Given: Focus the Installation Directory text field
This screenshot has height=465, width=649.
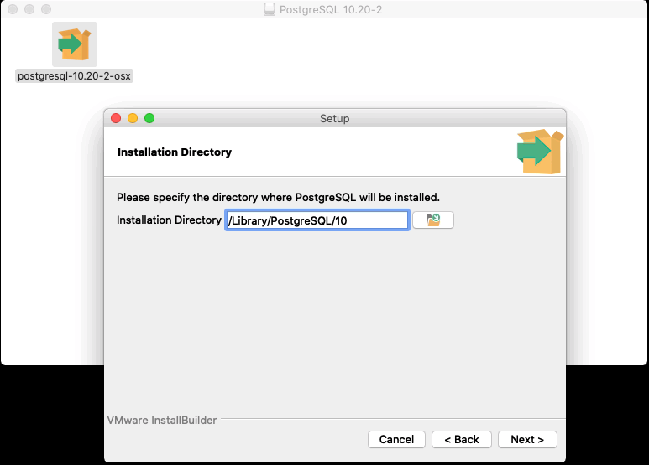Looking at the screenshot, I should 317,220.
